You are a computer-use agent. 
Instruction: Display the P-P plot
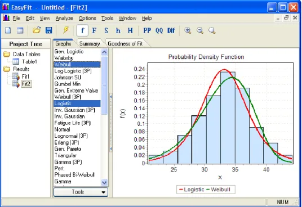coord(147,30)
